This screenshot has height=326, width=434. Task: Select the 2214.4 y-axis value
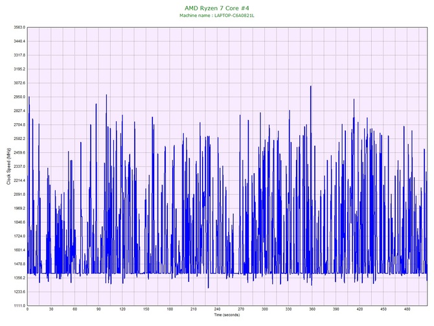click(x=19, y=181)
